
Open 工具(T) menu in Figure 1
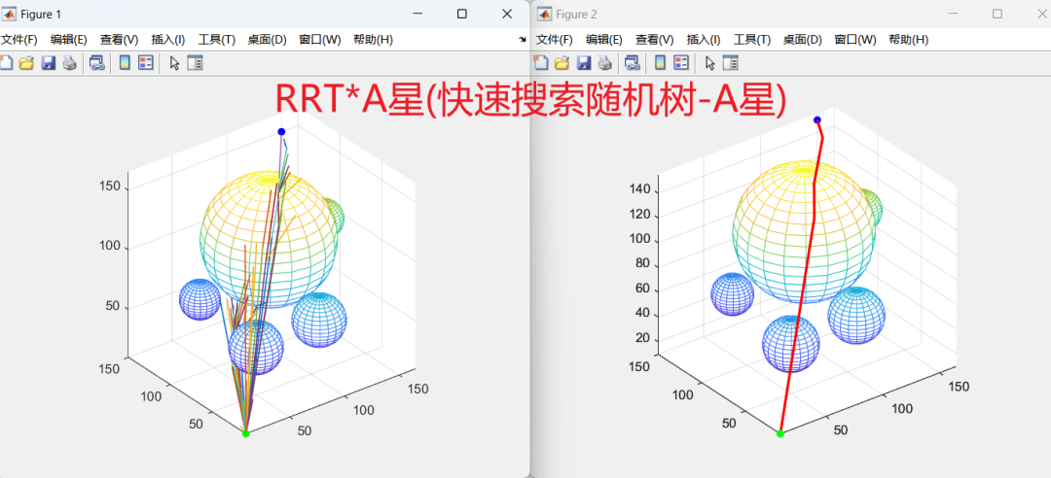(216, 40)
